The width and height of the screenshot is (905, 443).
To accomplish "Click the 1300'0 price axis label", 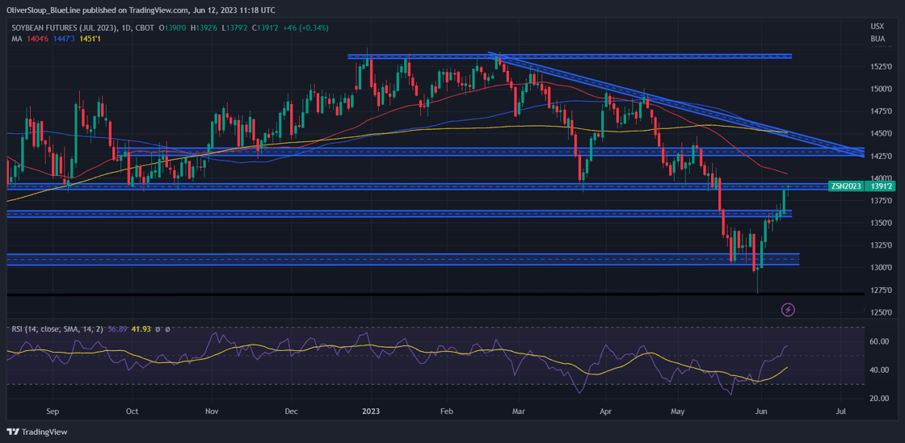I will pyautogui.click(x=882, y=267).
